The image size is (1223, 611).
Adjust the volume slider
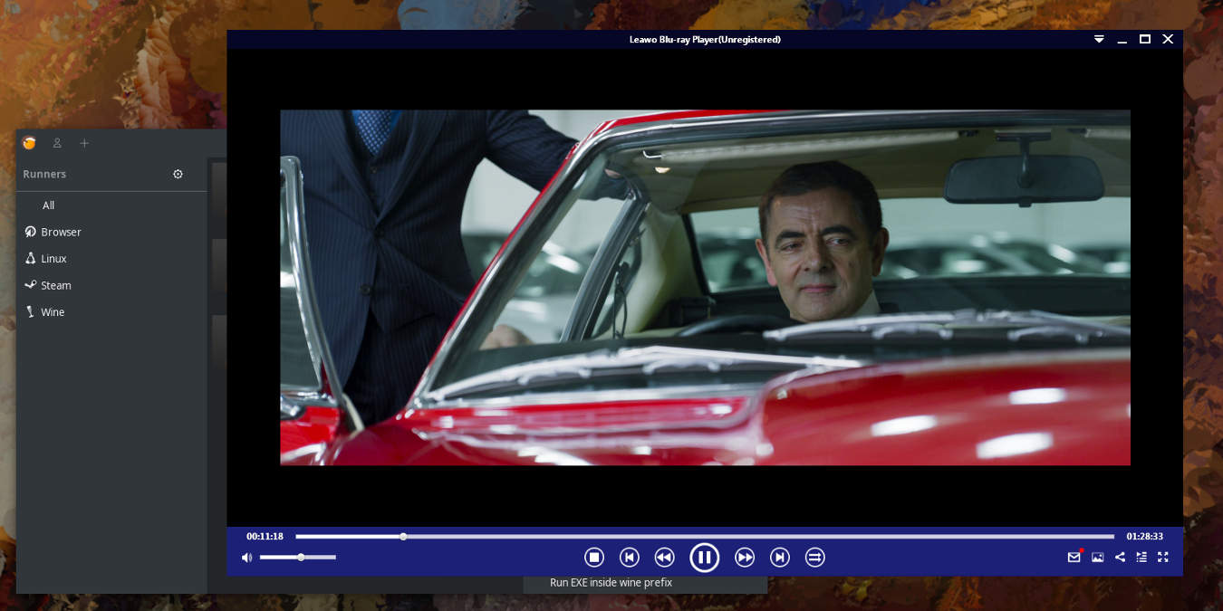300,557
